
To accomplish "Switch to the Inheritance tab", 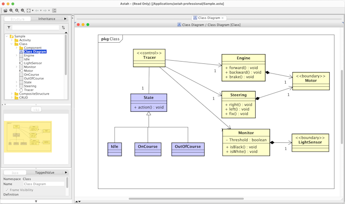I will (46, 19).
